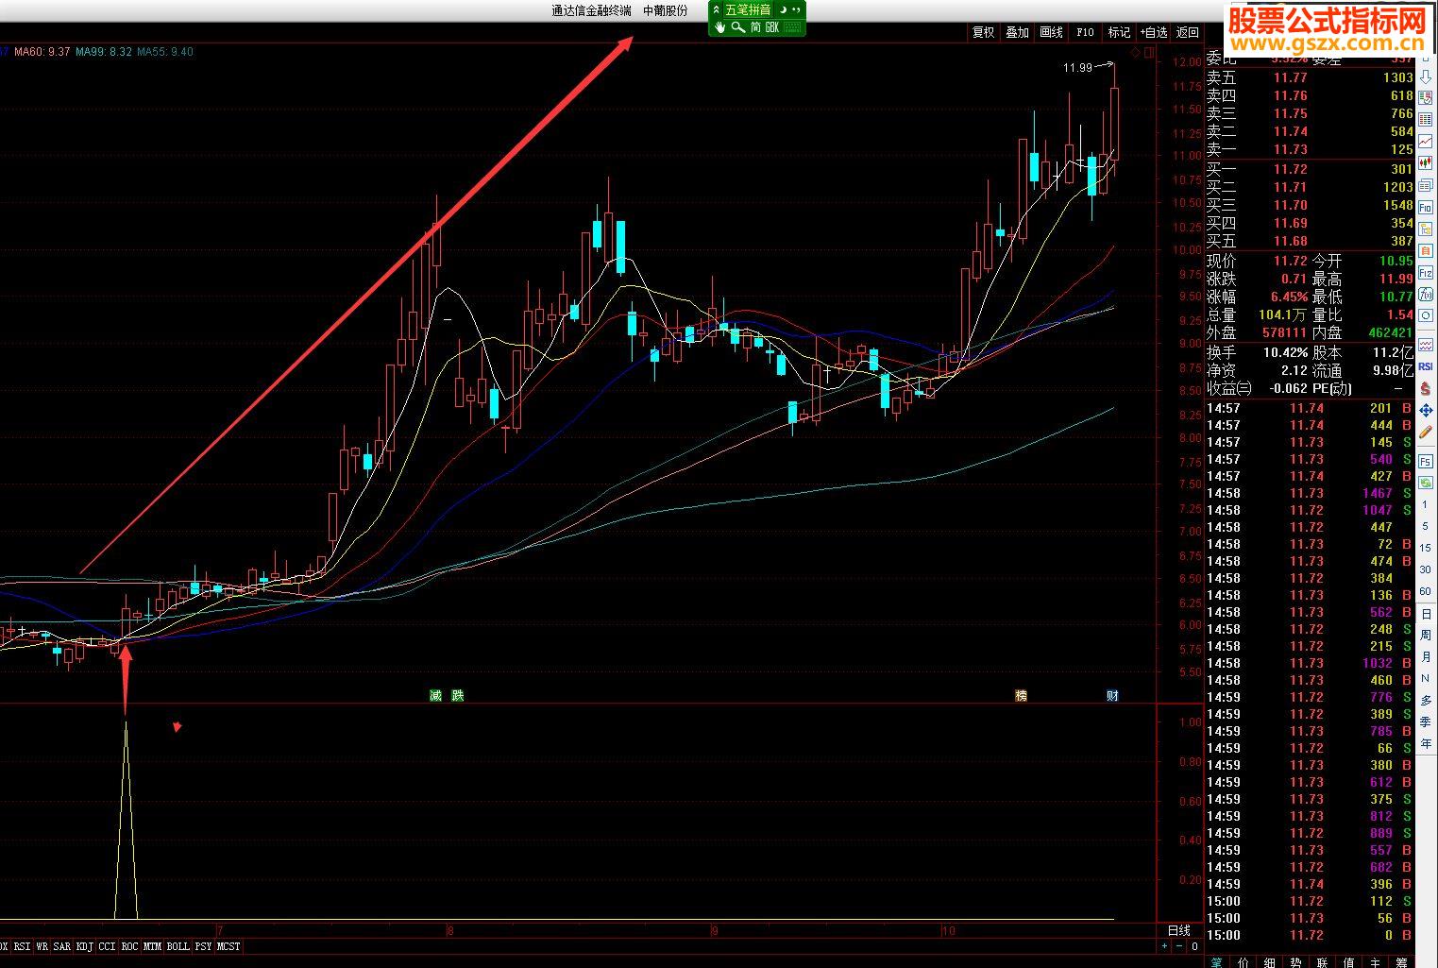Viewport: 1438px width, 968px height.
Task: Switch to 15-minute period
Action: coord(1426,549)
